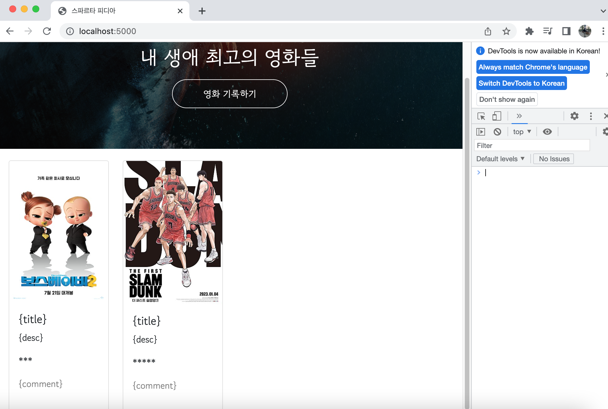Open the media controls icon
Screen dimensions: 608x409
tap(547, 31)
